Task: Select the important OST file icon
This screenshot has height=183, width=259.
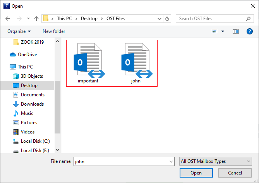Action: coord(89,60)
